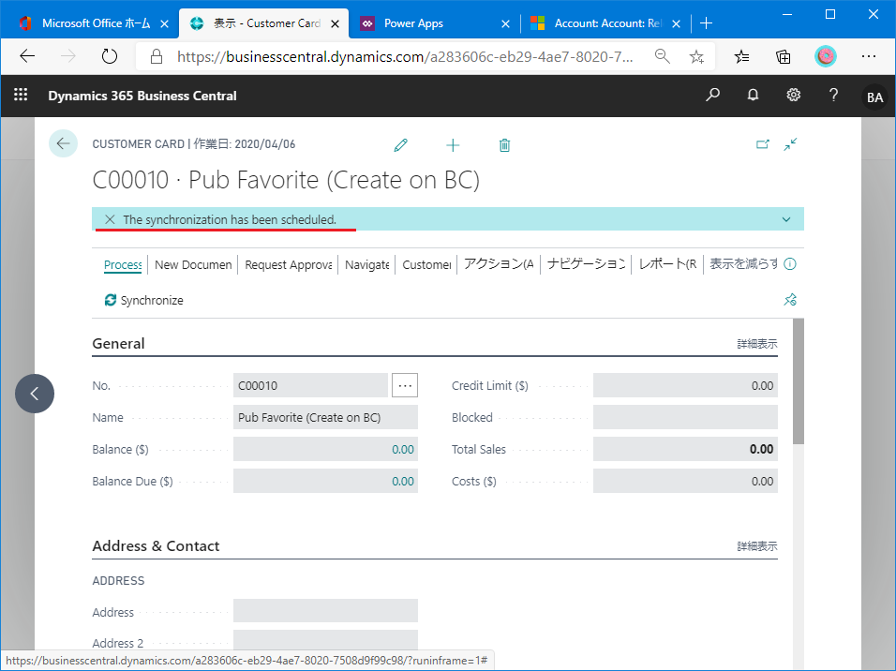Open the browser favorites list
This screenshot has width=896, height=671.
[x=741, y=56]
